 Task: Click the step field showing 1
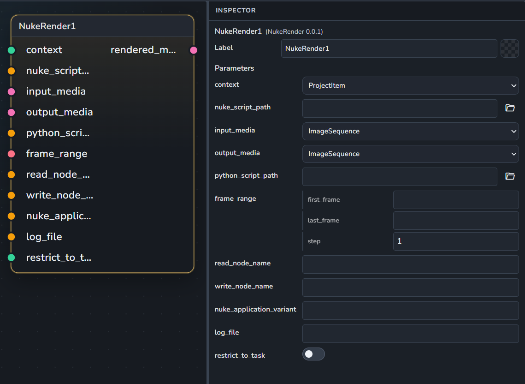pyautogui.click(x=456, y=241)
